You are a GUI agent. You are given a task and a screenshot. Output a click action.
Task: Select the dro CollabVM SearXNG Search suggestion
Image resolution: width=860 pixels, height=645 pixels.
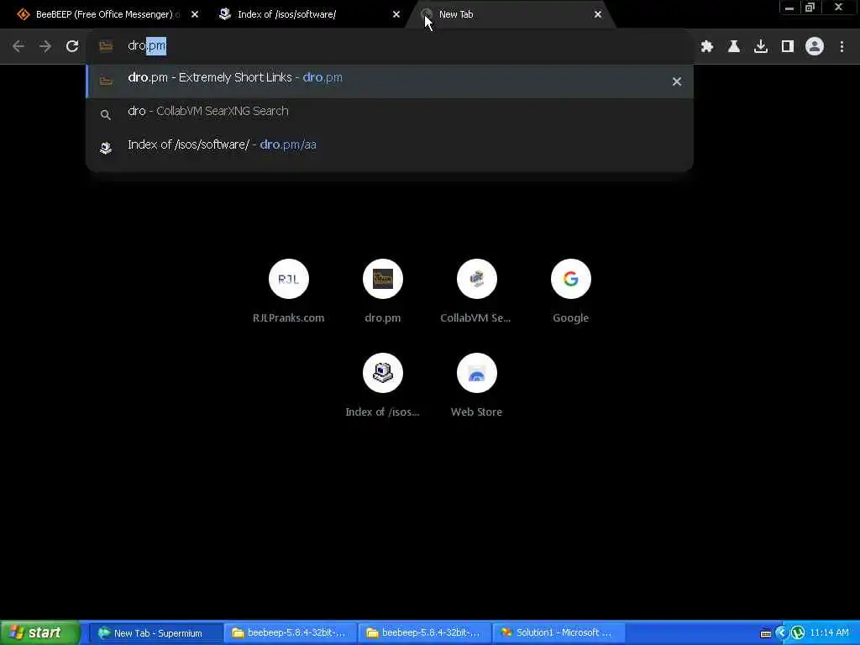click(x=390, y=114)
